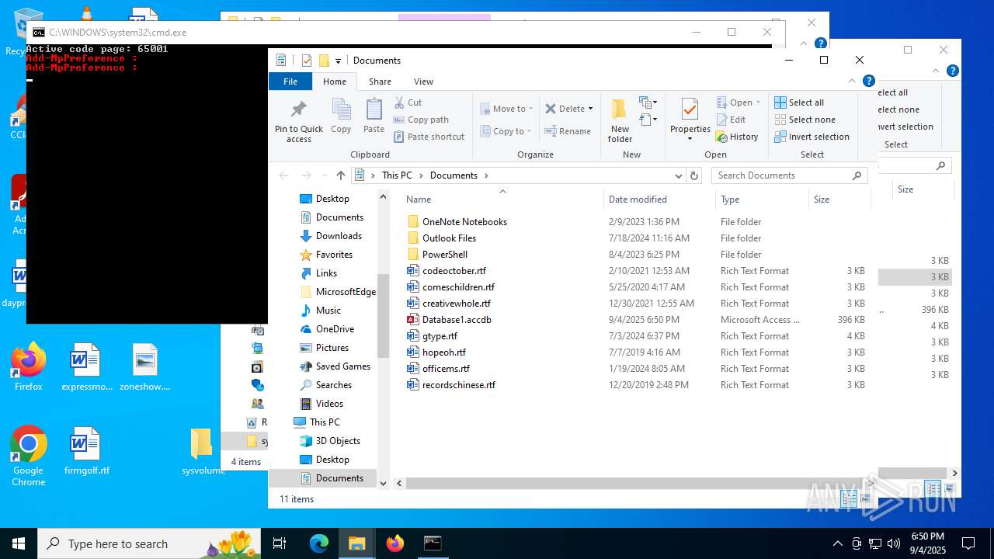Switch to cmd window in taskbar
994x559 pixels.
point(433,543)
